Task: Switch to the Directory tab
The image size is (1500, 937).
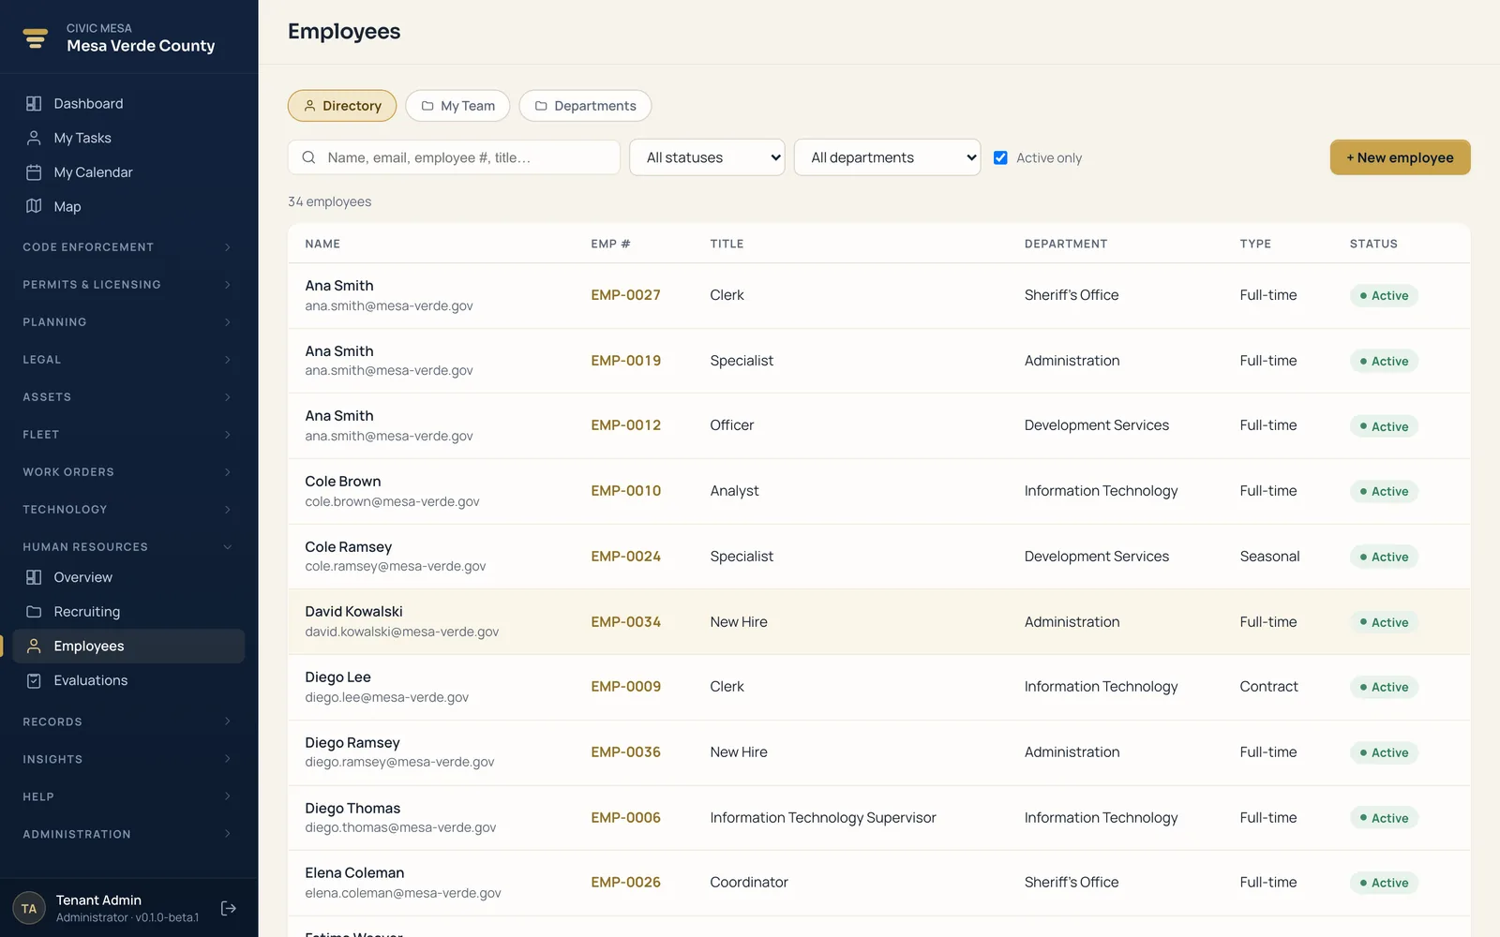Action: click(342, 106)
